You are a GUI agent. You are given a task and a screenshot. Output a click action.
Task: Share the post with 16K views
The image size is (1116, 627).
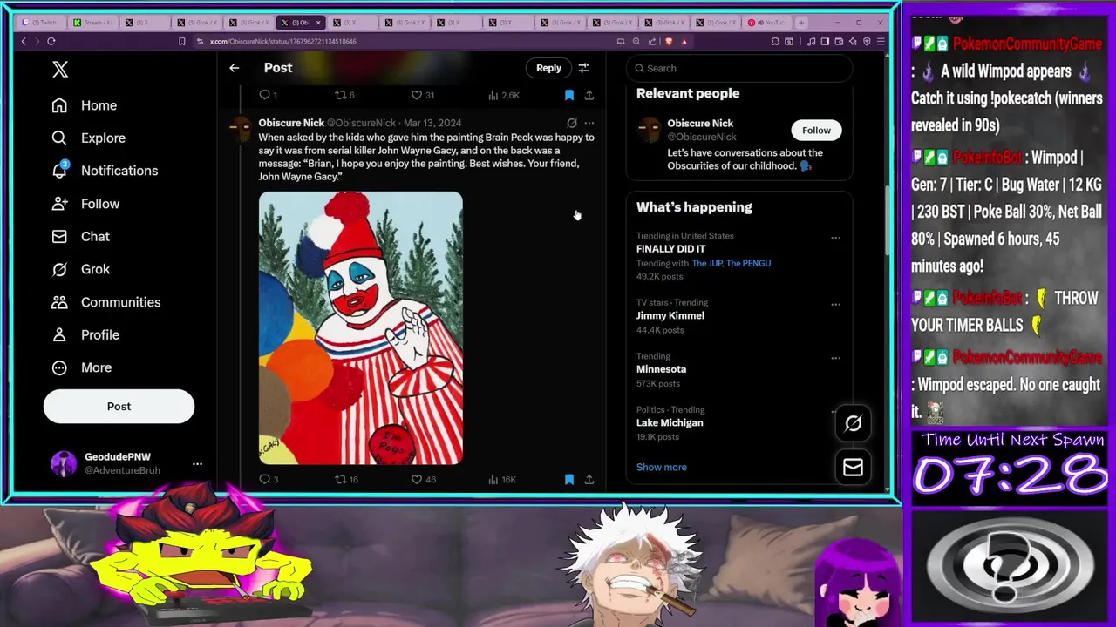pos(589,479)
